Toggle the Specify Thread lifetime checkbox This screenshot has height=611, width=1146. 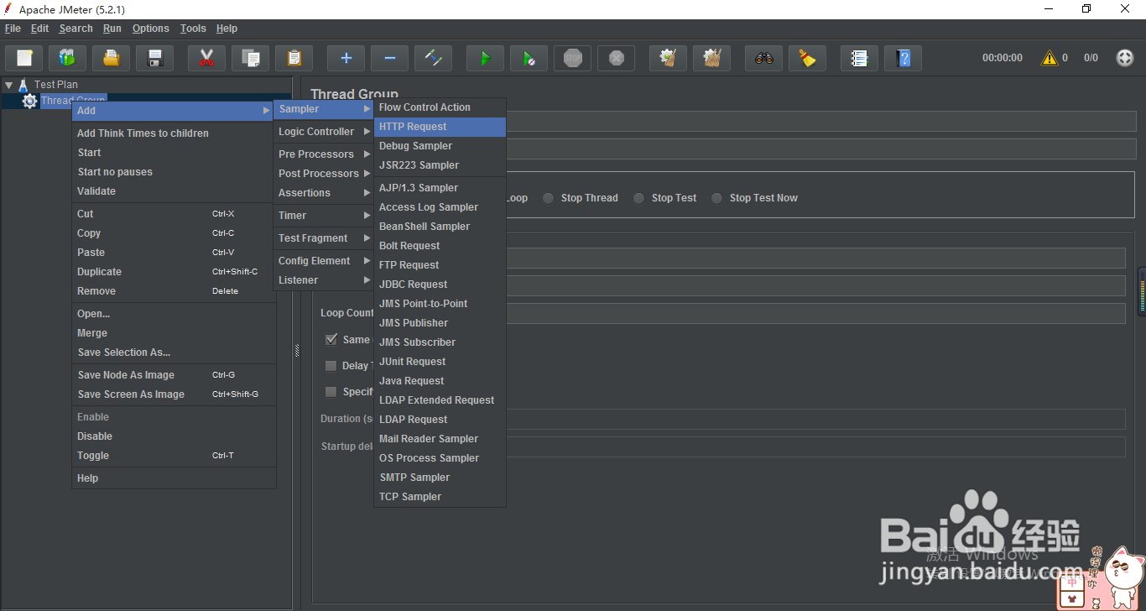pos(331,392)
